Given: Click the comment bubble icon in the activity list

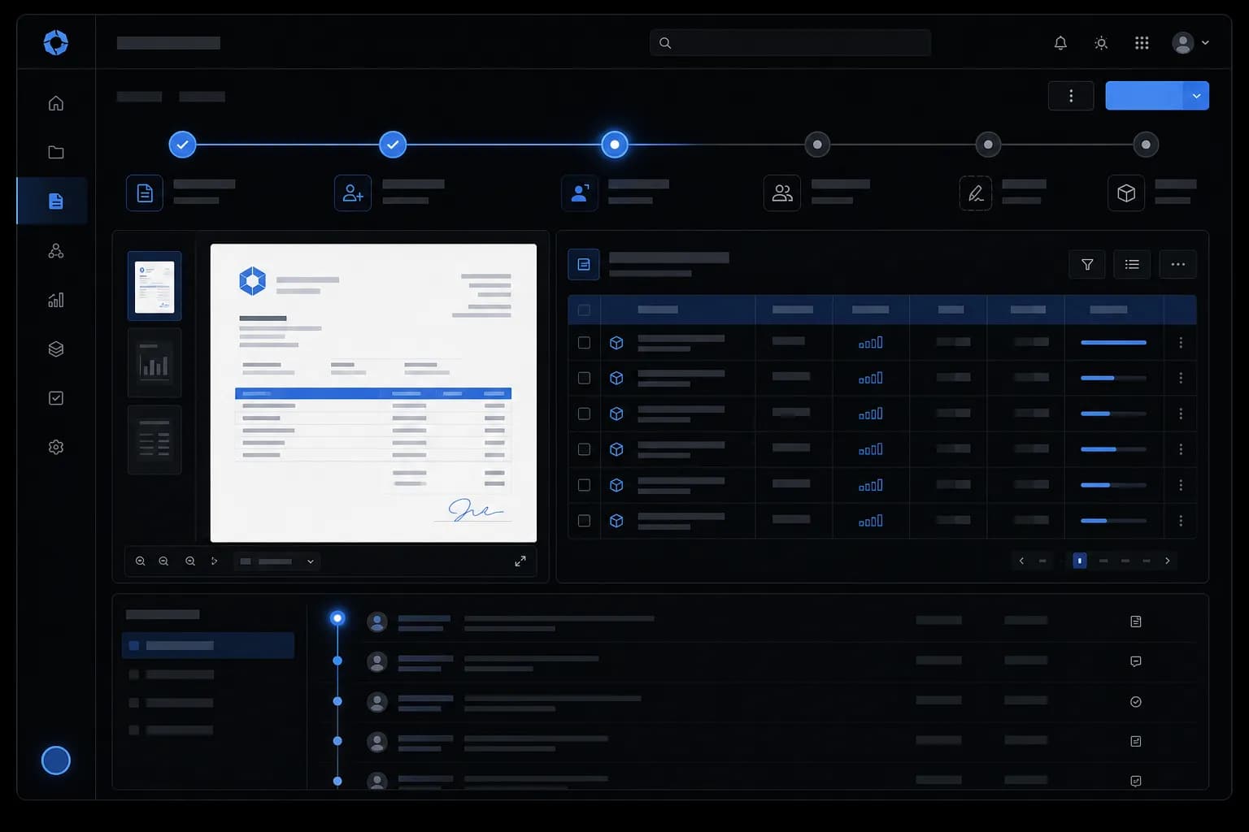Looking at the screenshot, I should tap(1136, 661).
